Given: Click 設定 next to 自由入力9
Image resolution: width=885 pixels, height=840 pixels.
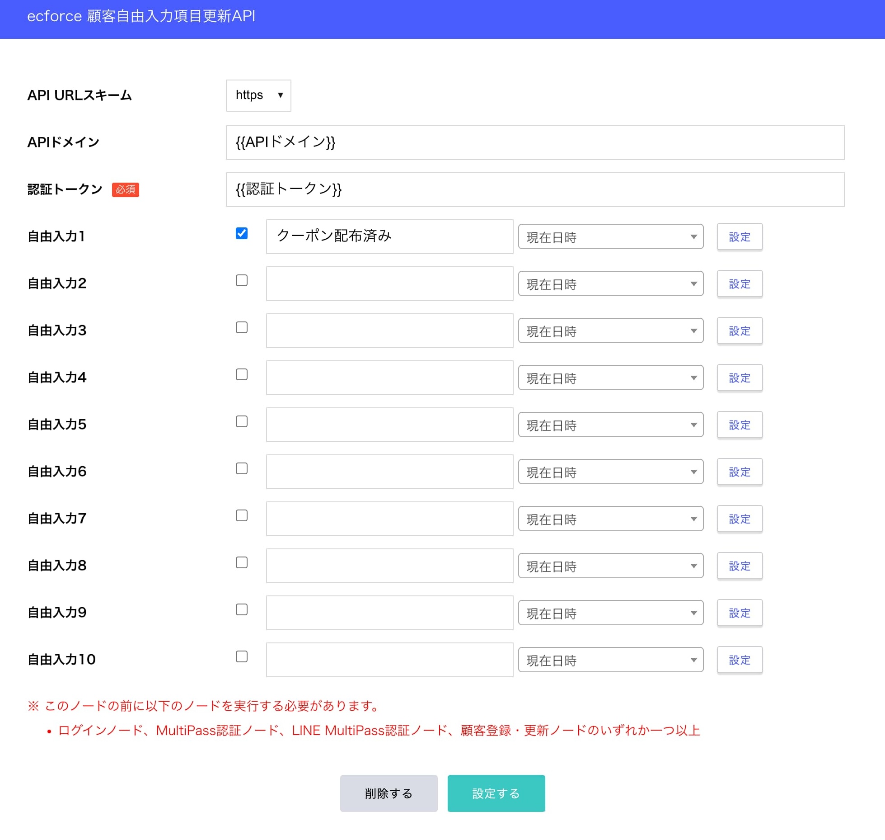Looking at the screenshot, I should coord(740,613).
